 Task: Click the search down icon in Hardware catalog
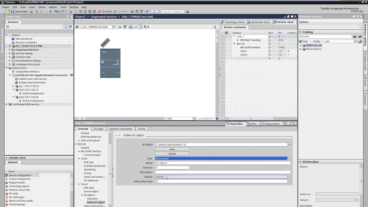[355, 37]
